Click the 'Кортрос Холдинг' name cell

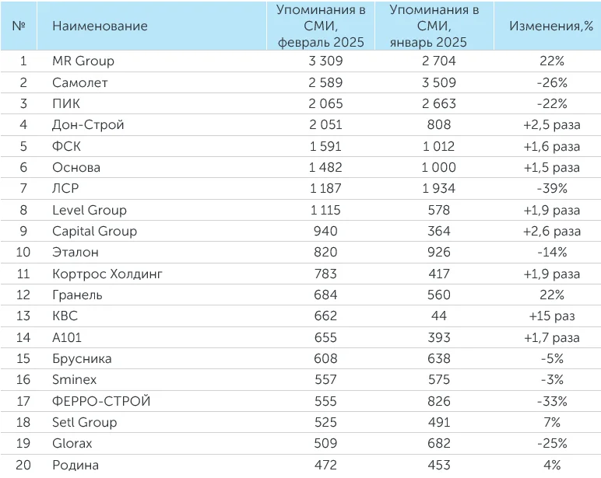pos(107,274)
